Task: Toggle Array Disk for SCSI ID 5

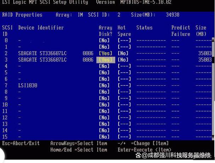Action: [x=104, y=73]
